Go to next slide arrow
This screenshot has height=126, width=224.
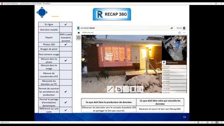point(202,122)
